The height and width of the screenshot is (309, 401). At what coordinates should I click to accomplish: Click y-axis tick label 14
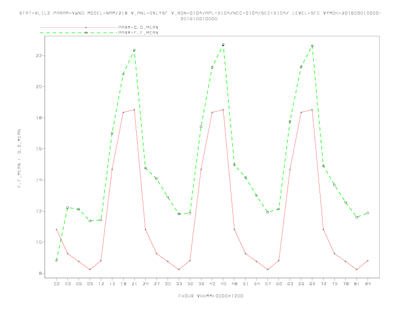pyautogui.click(x=39, y=180)
